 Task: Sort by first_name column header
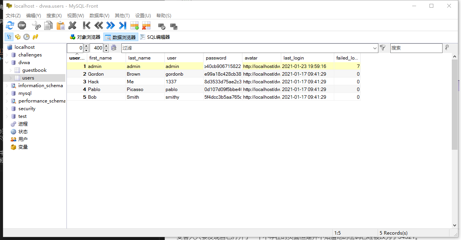click(x=106, y=58)
